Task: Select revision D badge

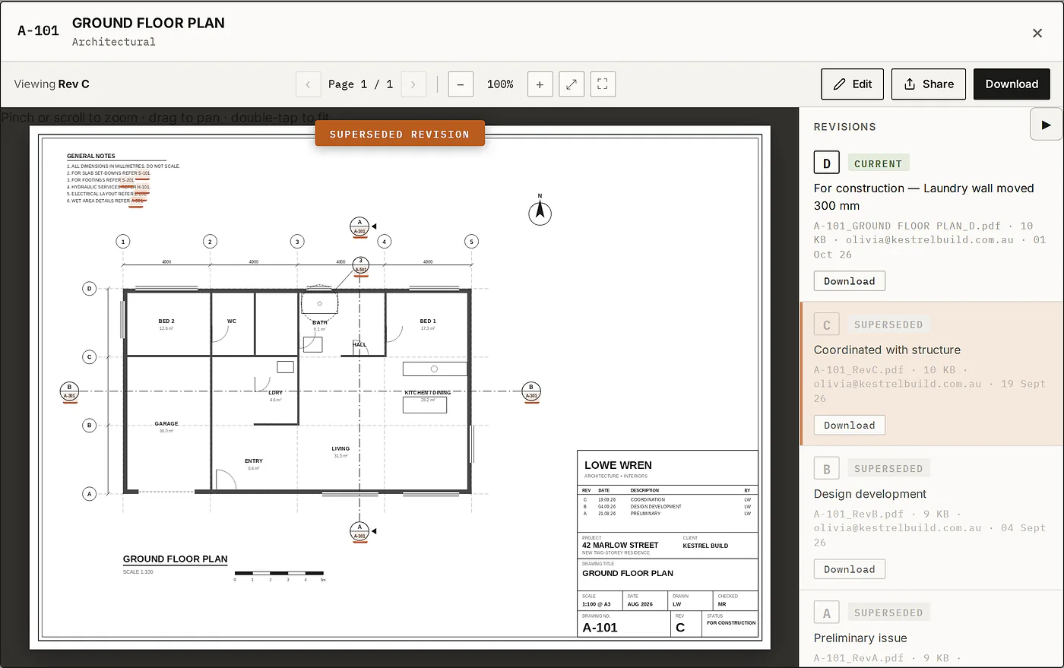Action: (827, 163)
